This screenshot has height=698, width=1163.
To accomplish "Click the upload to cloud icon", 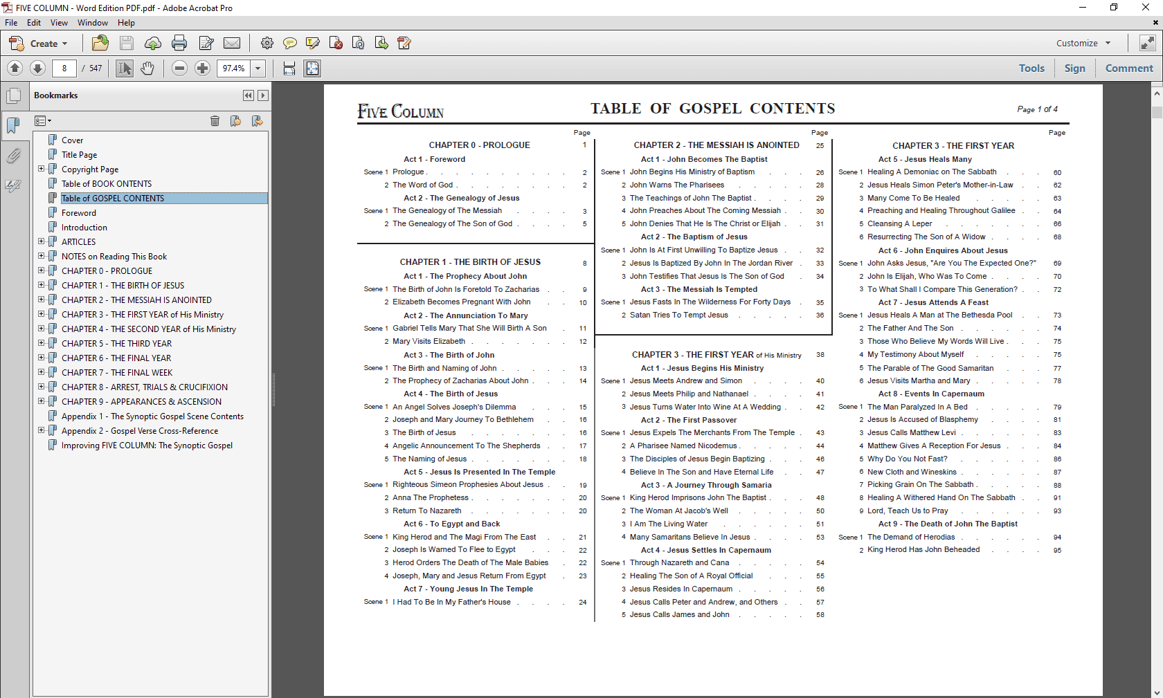I will click(152, 43).
